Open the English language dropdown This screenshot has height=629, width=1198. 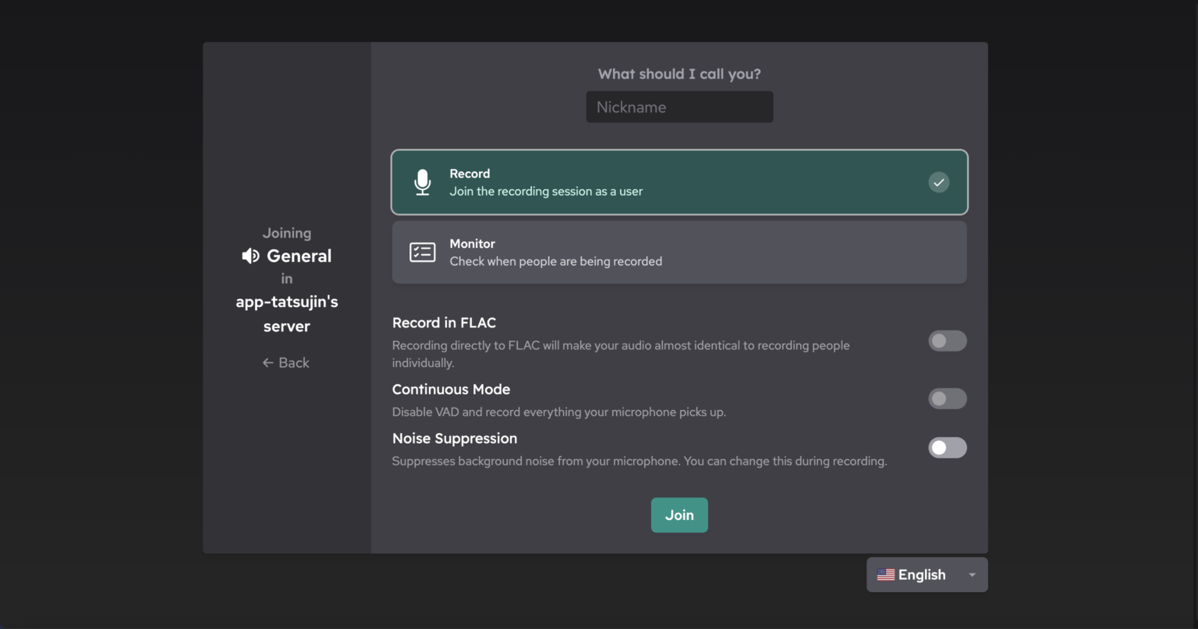926,575
